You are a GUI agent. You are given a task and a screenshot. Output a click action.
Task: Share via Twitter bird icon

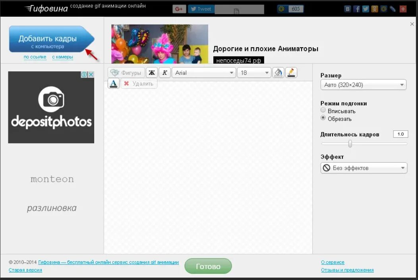(x=366, y=9)
